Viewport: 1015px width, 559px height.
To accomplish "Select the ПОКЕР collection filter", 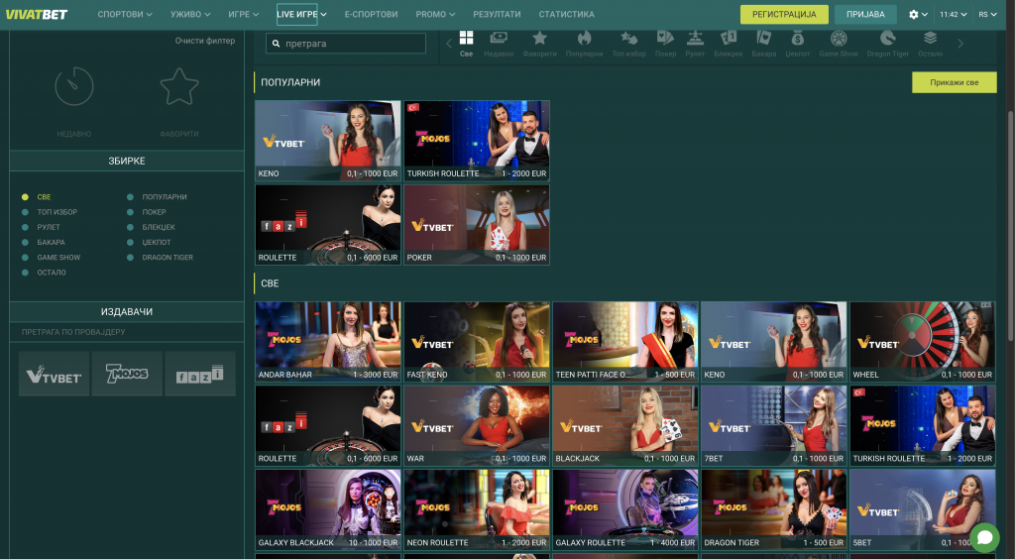I will 147,212.
